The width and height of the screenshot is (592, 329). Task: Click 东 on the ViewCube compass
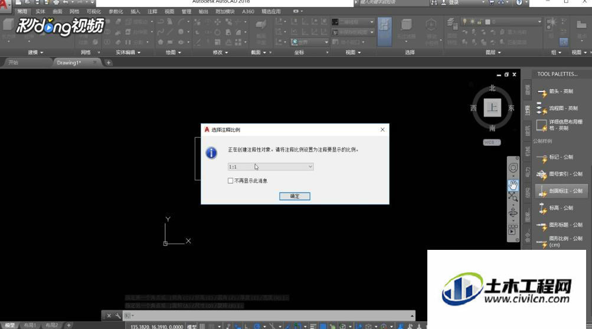511,108
